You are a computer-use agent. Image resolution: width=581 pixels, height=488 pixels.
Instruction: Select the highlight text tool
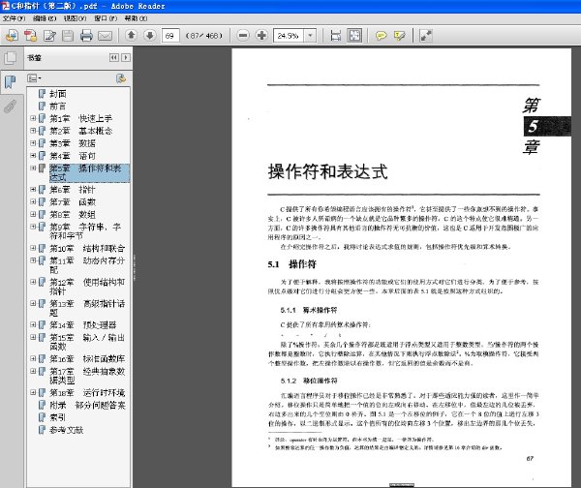point(399,36)
